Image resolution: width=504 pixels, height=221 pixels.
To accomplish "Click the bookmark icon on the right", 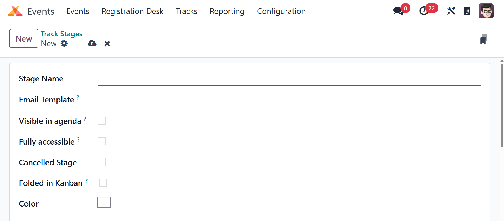I will click(484, 39).
